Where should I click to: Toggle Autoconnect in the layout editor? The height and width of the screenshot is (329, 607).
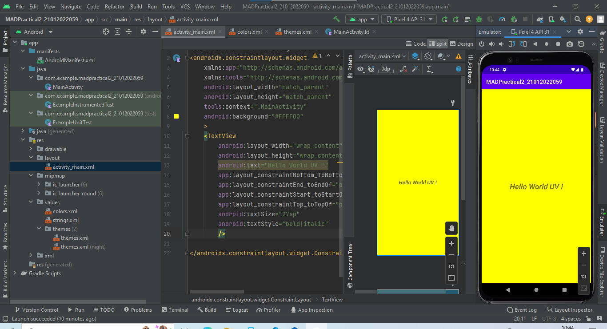(371, 69)
